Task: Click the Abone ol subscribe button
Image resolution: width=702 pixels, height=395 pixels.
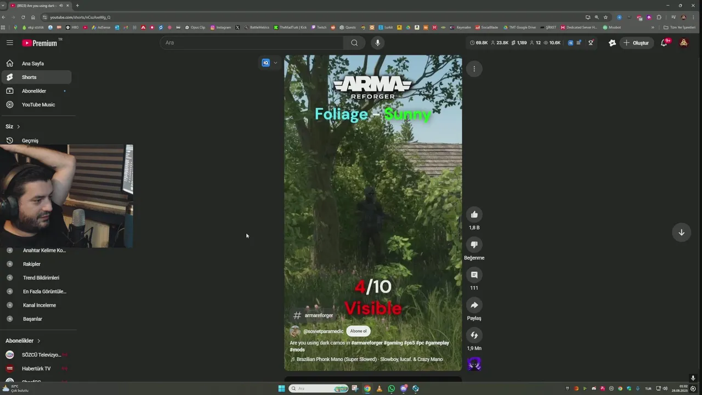Action: coord(358,331)
